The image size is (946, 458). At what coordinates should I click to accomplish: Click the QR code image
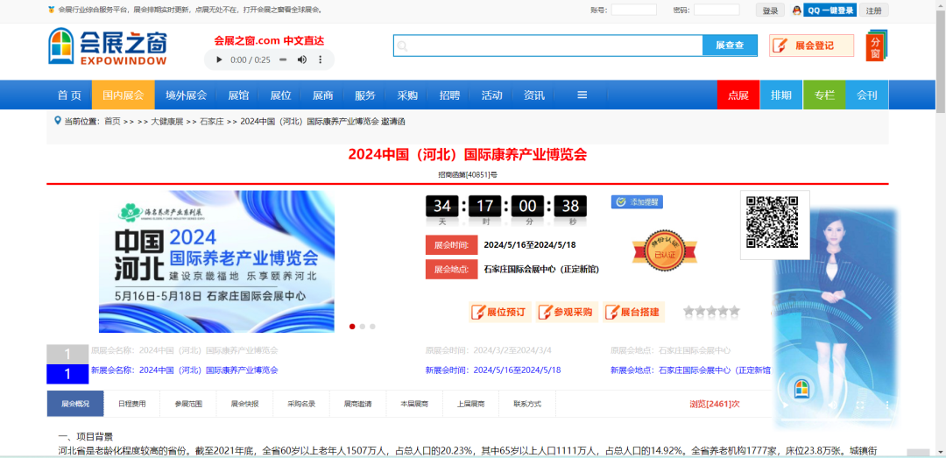(x=773, y=224)
